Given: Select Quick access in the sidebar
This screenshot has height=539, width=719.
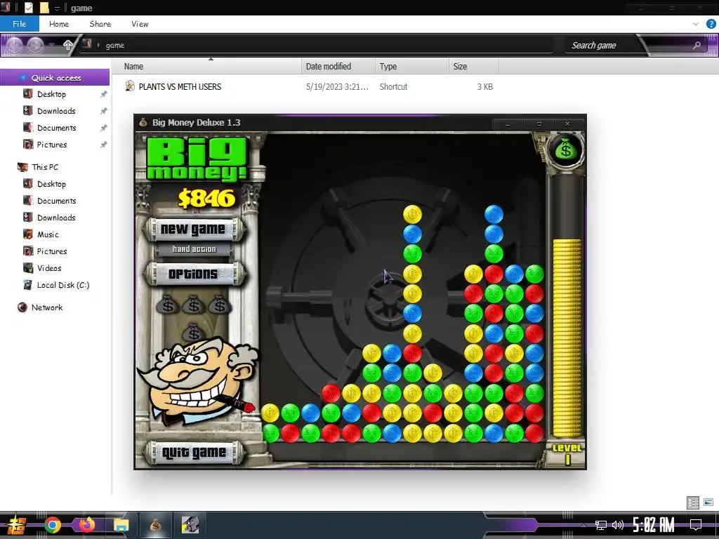Looking at the screenshot, I should click(55, 78).
